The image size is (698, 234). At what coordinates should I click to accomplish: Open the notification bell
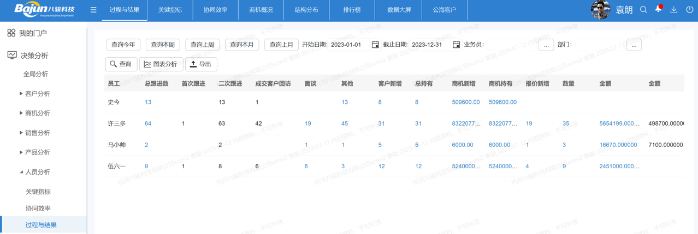point(658,9)
